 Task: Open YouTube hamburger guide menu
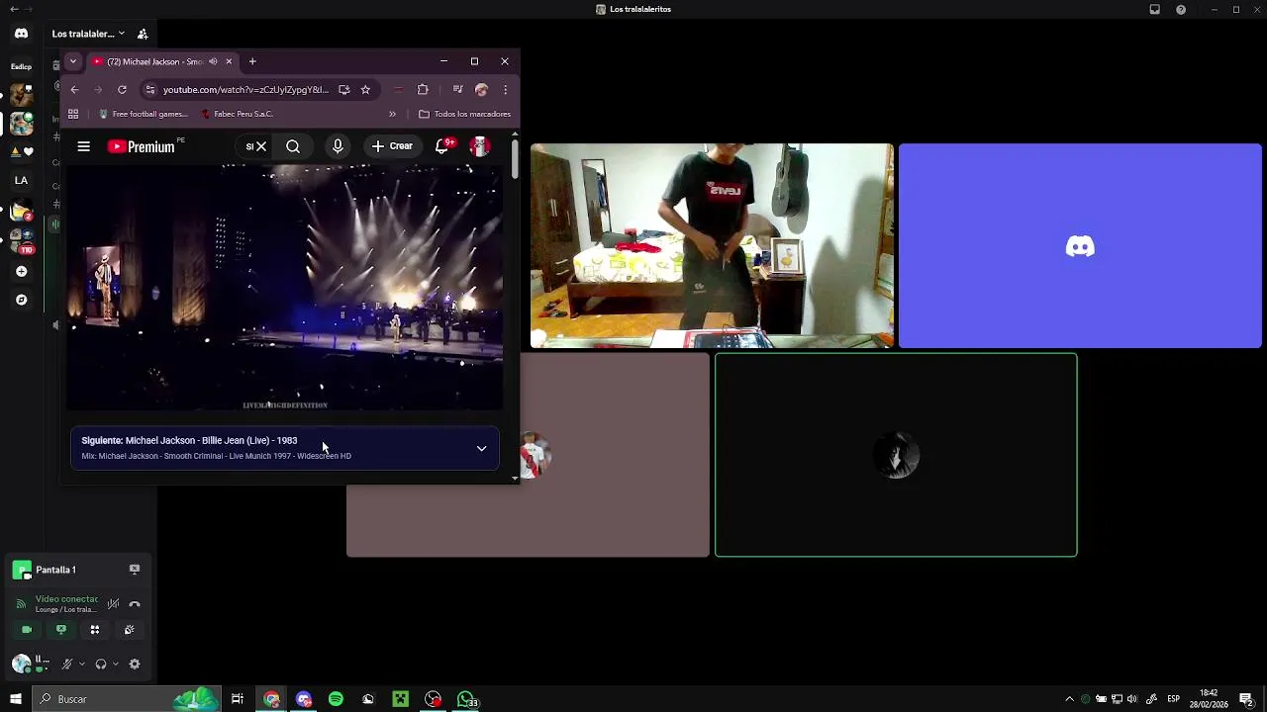tap(84, 146)
